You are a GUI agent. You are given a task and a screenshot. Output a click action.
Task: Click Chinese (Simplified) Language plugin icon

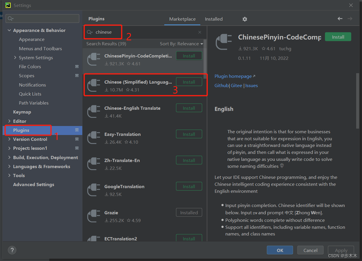(x=94, y=86)
